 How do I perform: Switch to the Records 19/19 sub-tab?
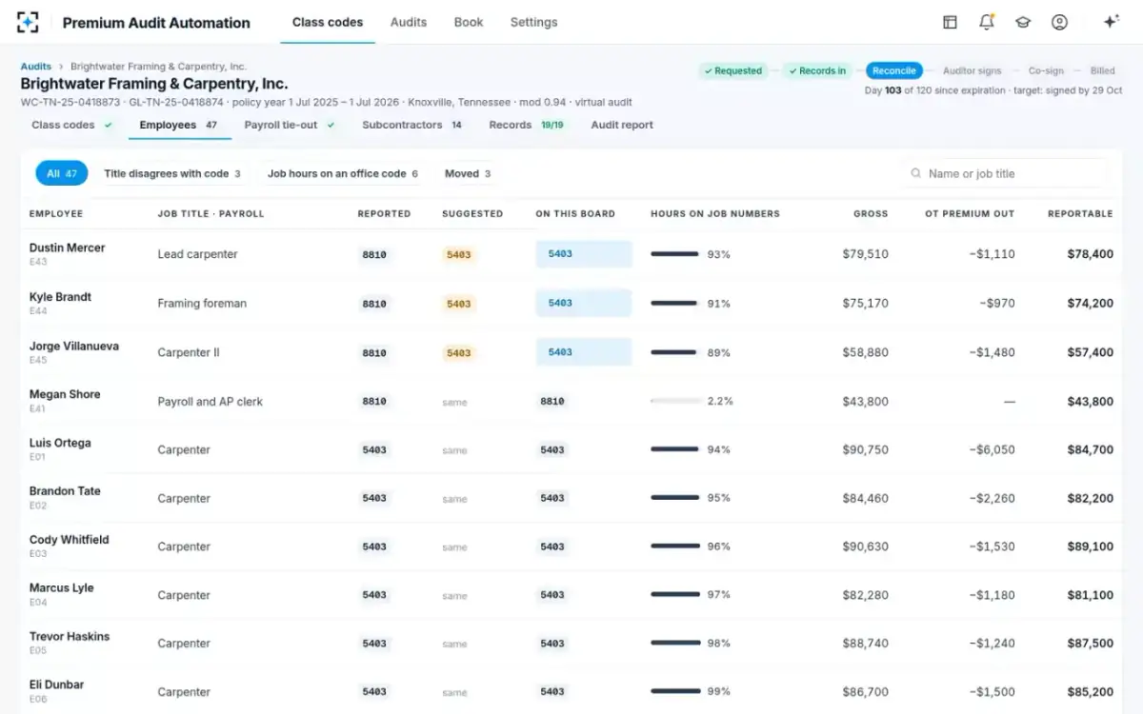(x=527, y=125)
